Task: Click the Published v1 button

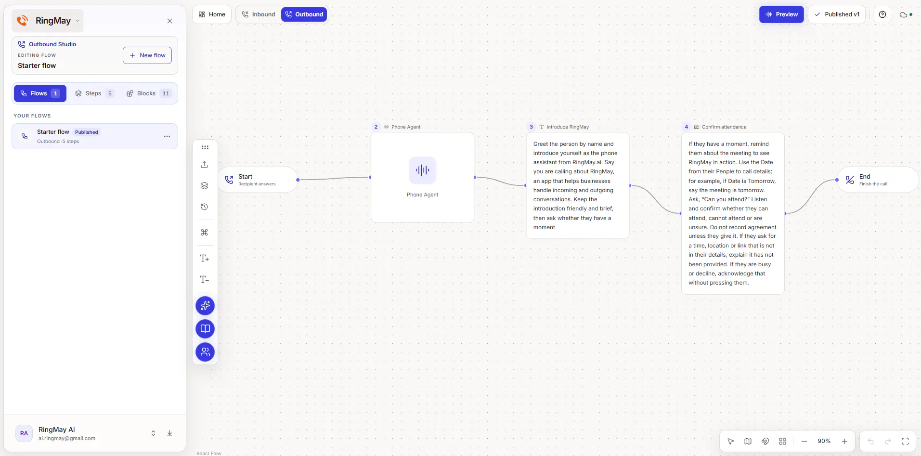Action: coord(837,14)
